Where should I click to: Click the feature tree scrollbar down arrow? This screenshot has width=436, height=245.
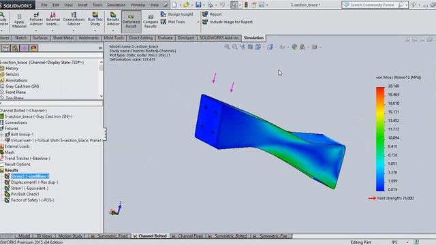[102, 96]
